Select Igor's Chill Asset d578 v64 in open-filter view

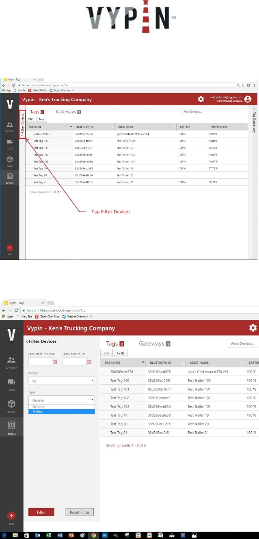[208, 372]
